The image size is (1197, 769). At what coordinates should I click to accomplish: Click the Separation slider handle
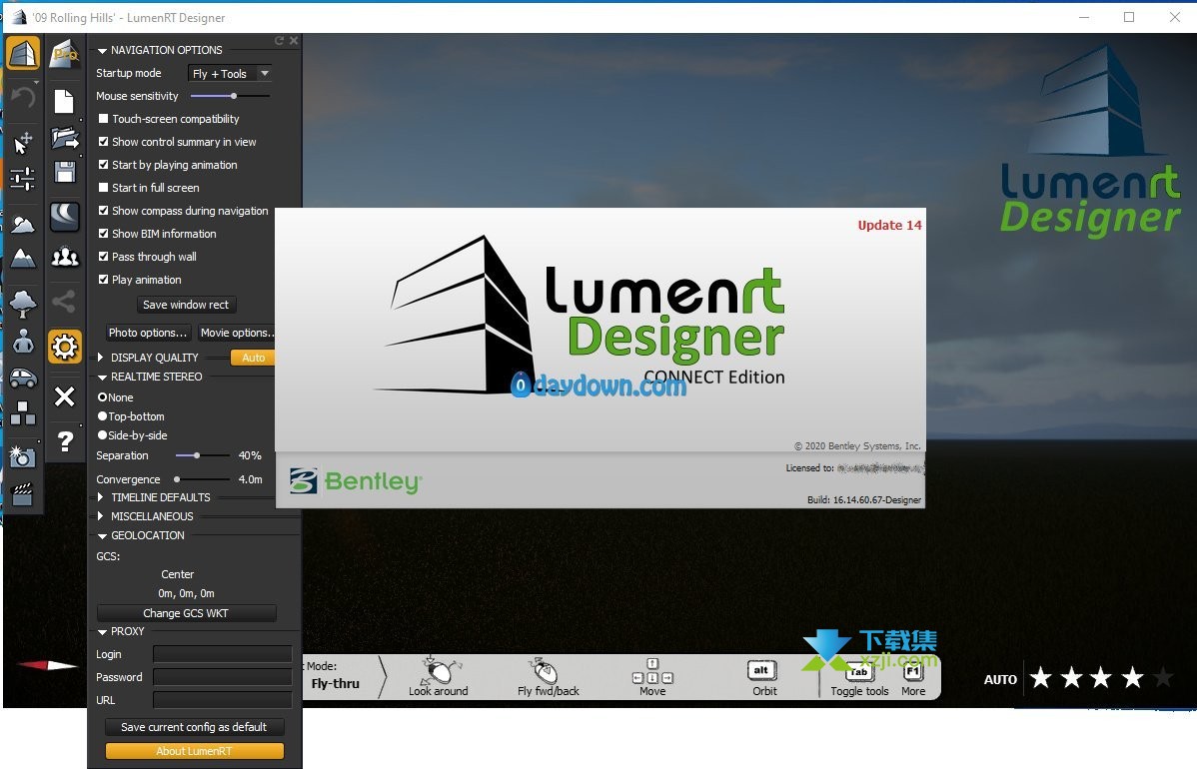tap(196, 455)
